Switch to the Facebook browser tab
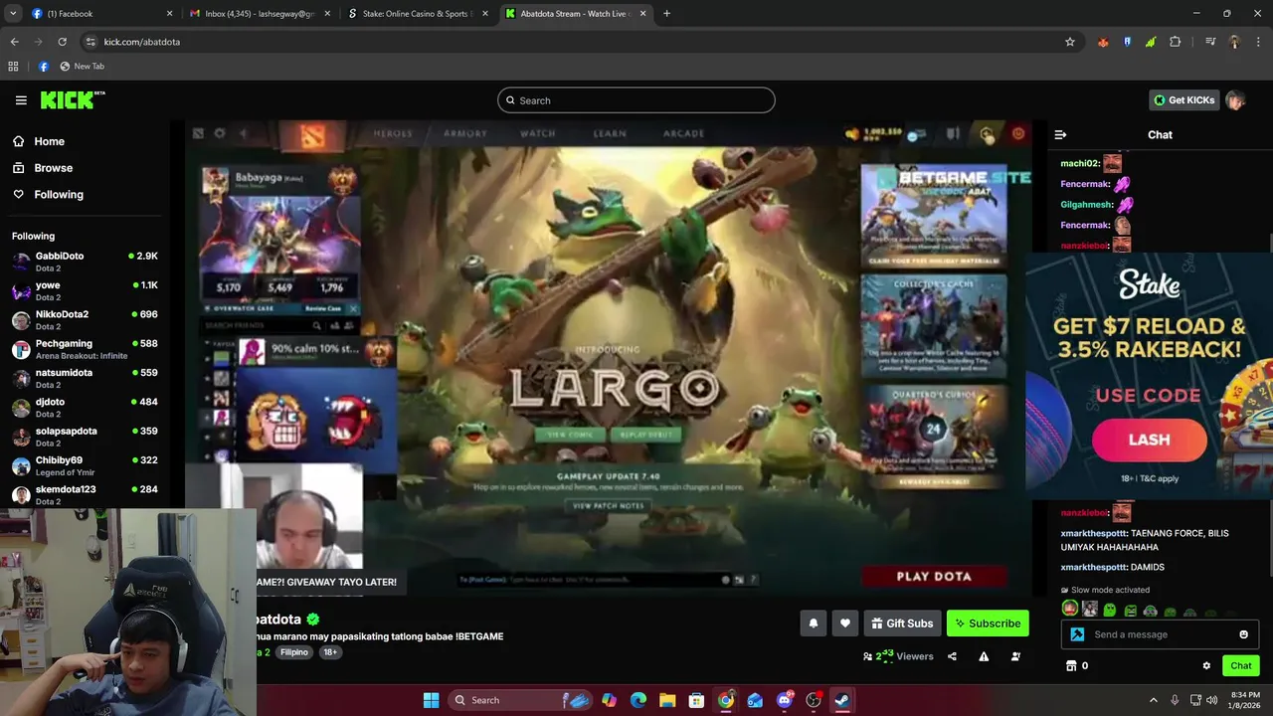The height and width of the screenshot is (716, 1273). pos(99,14)
